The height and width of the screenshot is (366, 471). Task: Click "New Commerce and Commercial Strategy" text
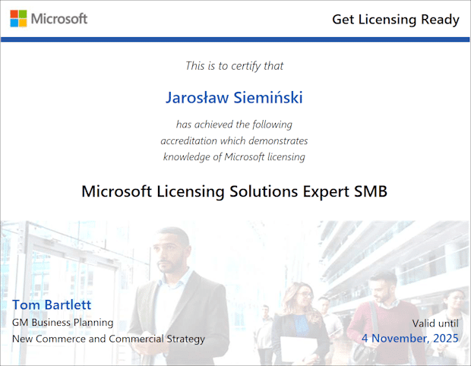click(x=109, y=339)
